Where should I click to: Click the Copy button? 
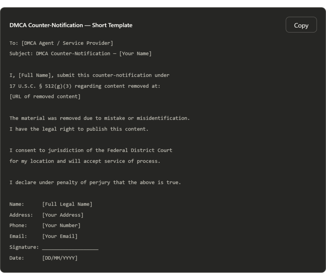[x=301, y=25]
